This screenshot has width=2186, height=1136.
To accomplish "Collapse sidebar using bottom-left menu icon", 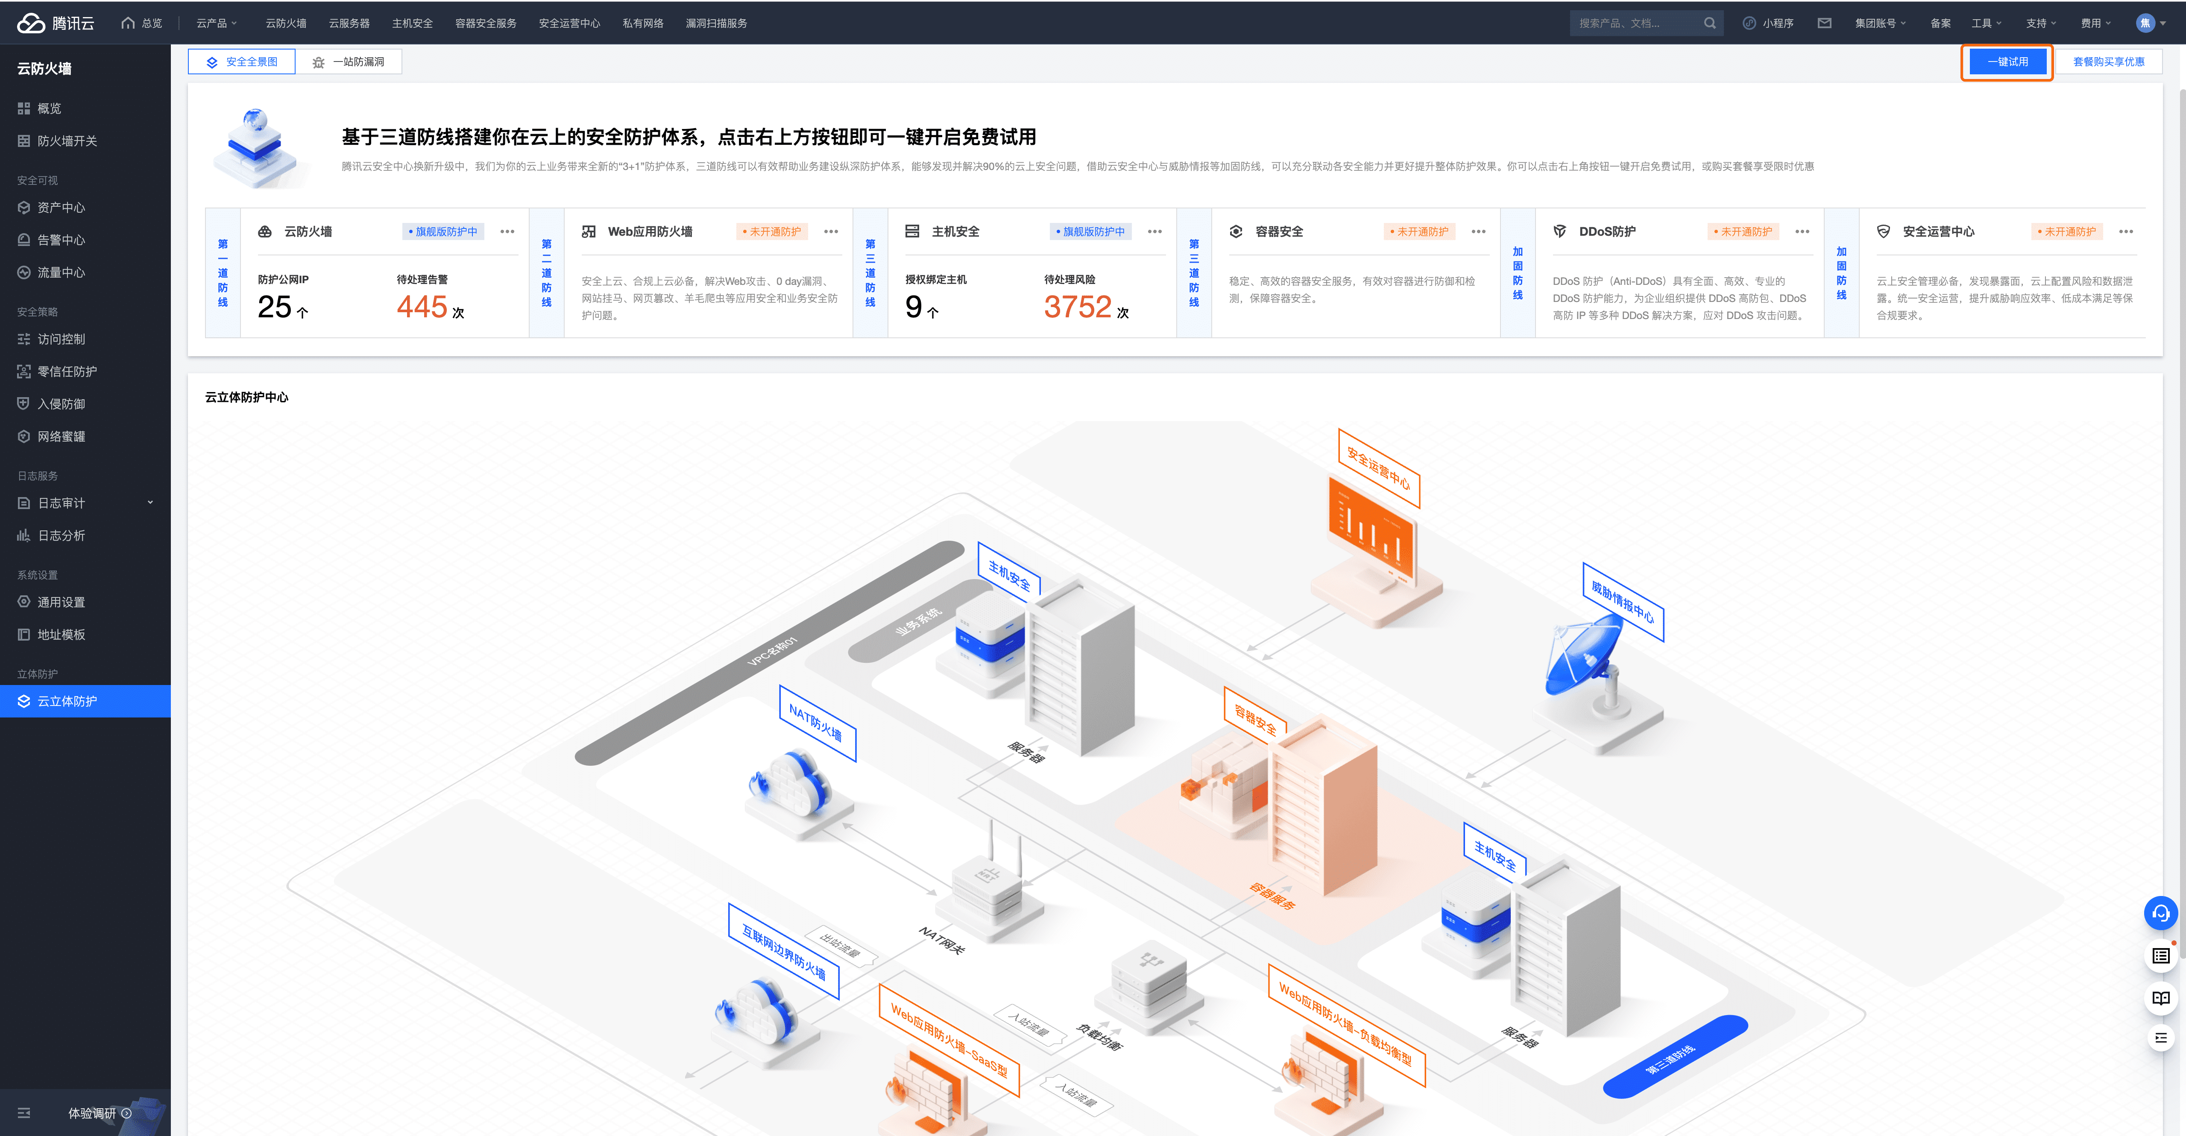I will point(24,1113).
